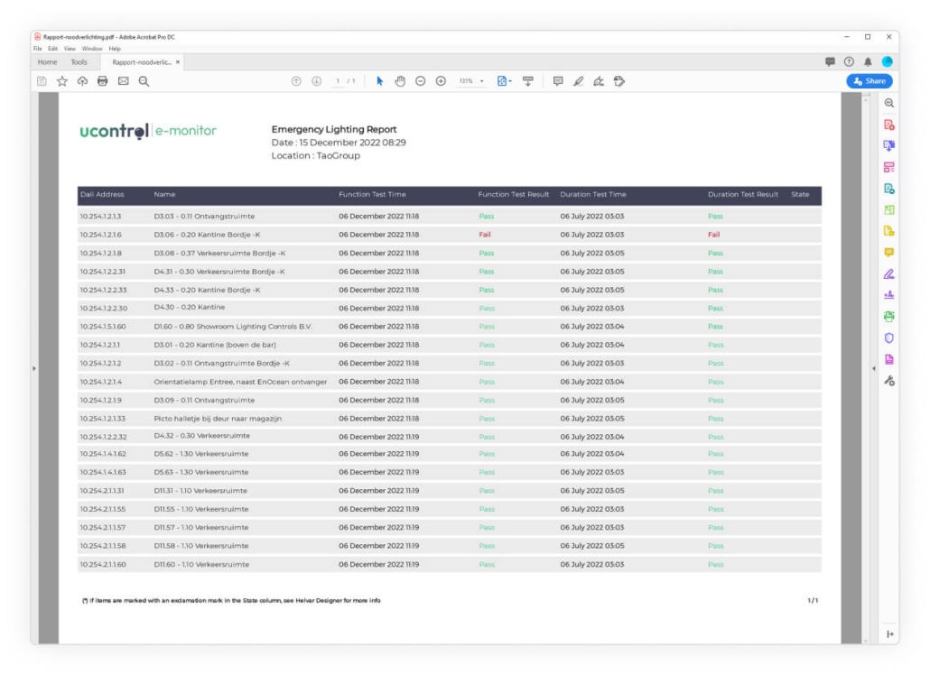Add a sticky note comment
This screenshot has height=675, width=930.
pos(558,81)
